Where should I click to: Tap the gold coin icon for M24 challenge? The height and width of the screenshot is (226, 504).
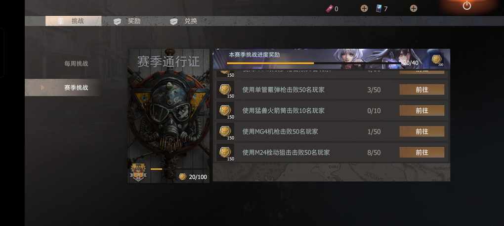225,152
